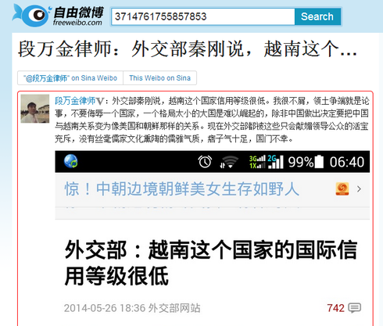Click the orange Phoenix news app icon
The image size is (383, 326).
click(x=342, y=189)
